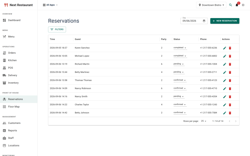Delete Betty Johnson's reservation
Viewport: 250px width, 156px height.
pyautogui.click(x=230, y=113)
